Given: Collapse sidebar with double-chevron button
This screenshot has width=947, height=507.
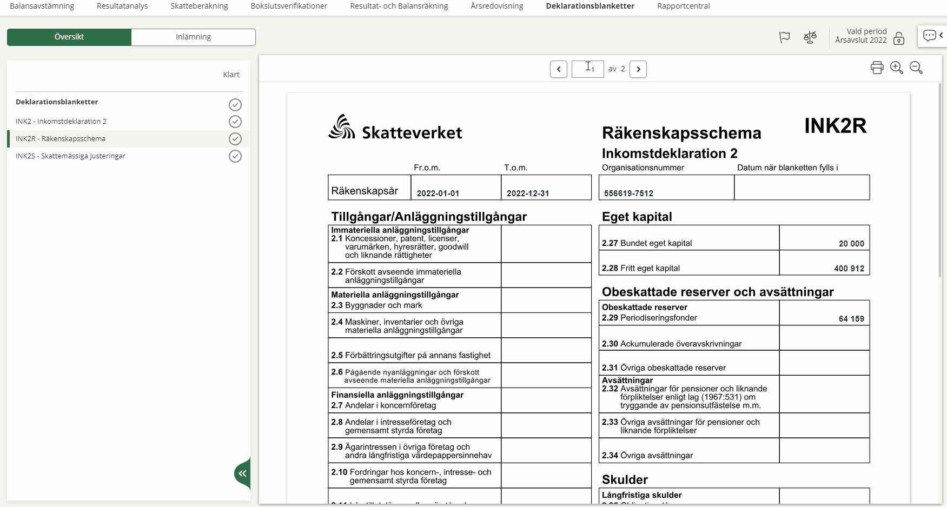Looking at the screenshot, I should [243, 473].
